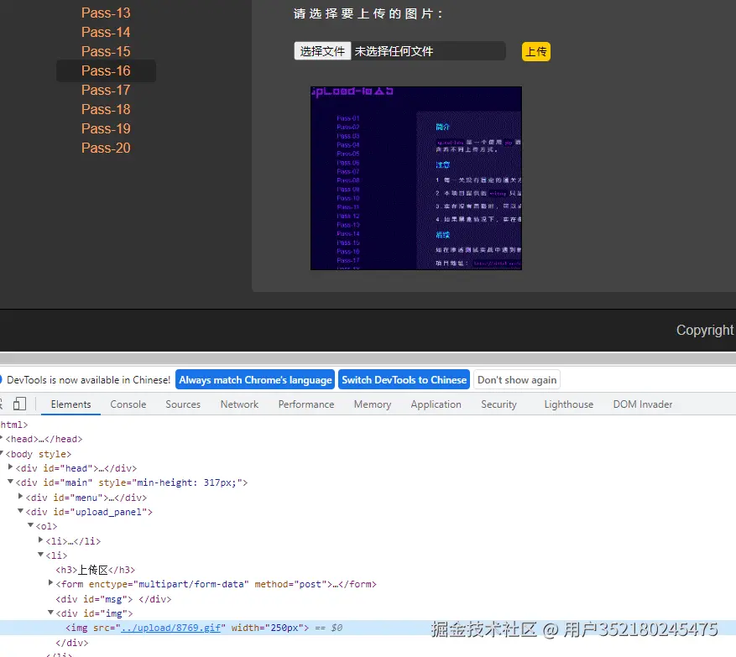Screen dimensions: 736x657
Task: Switch to the Application tab
Action: [436, 404]
